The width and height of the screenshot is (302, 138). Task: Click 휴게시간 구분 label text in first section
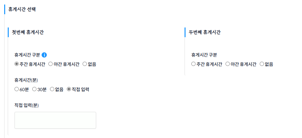tap(27, 55)
